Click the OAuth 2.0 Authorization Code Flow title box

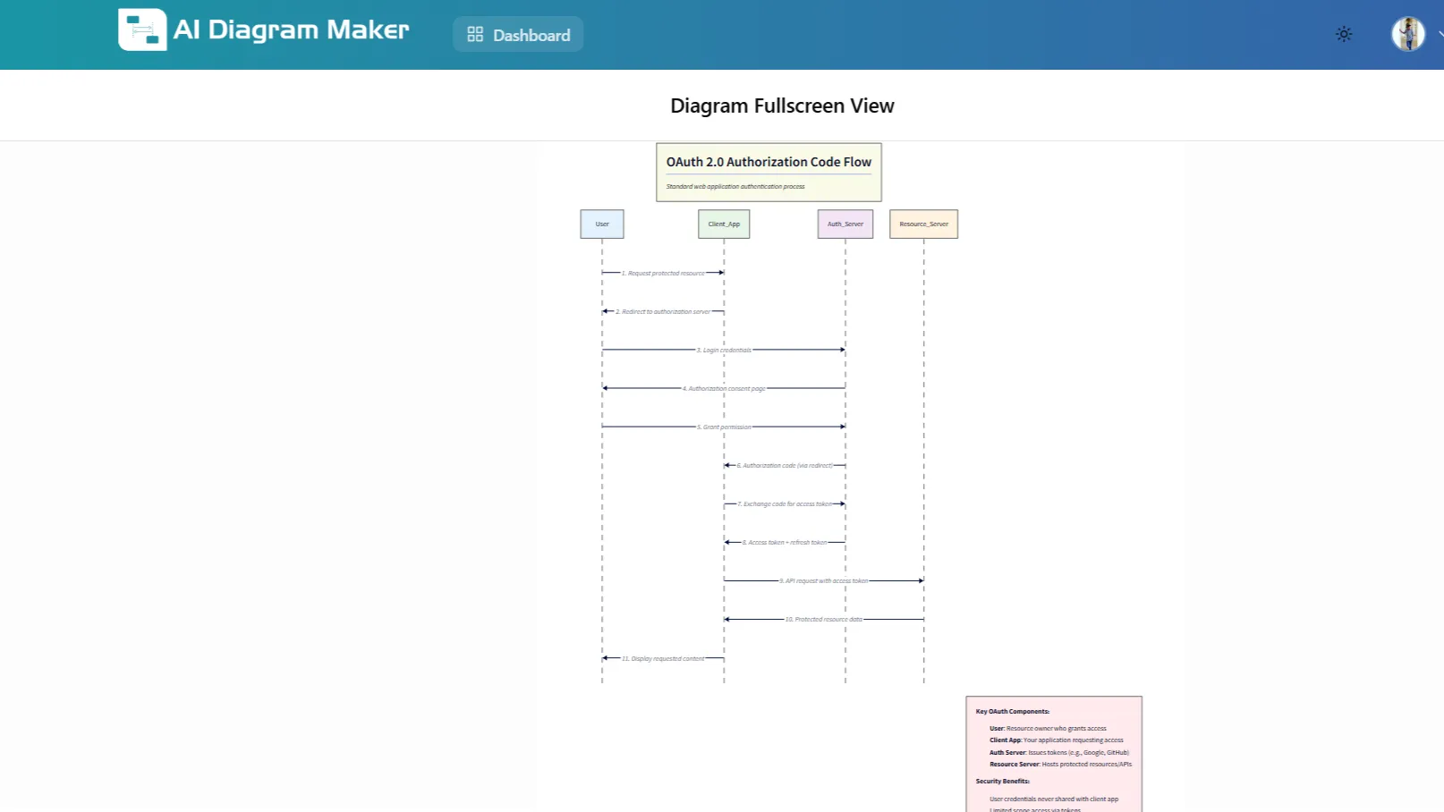[x=768, y=171]
